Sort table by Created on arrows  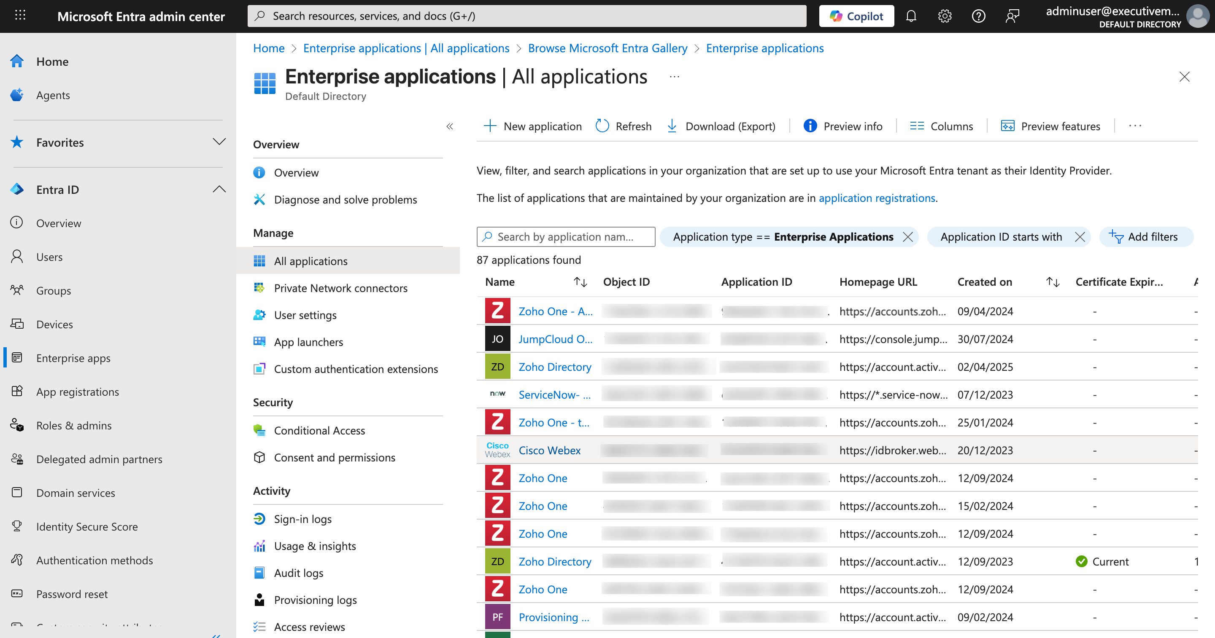click(1053, 282)
